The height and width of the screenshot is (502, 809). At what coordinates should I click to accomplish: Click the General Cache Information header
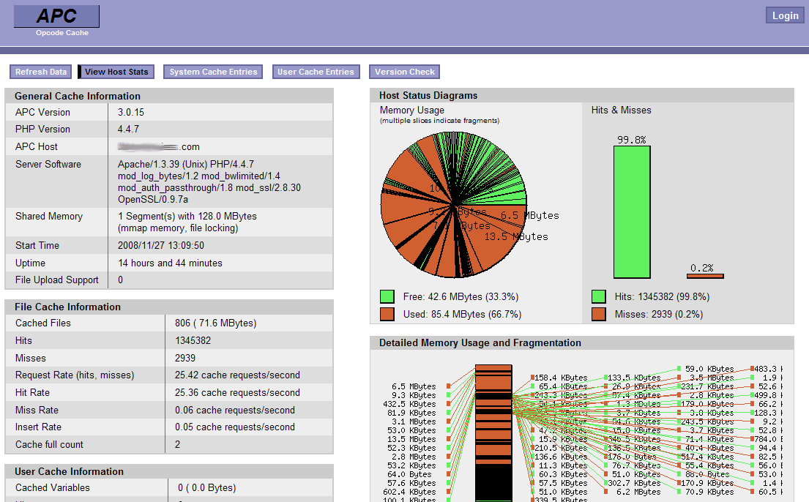(x=78, y=96)
